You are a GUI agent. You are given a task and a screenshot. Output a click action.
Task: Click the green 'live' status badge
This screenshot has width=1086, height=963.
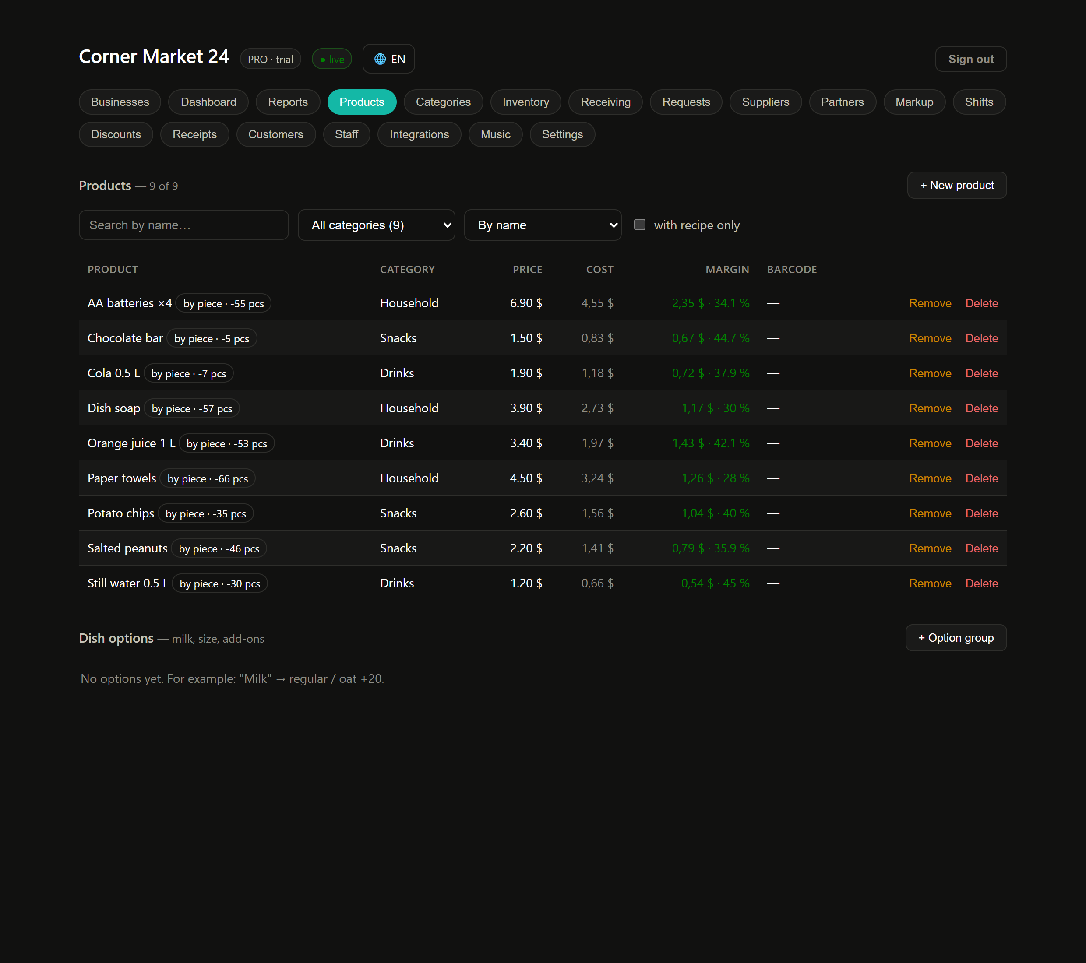(331, 59)
